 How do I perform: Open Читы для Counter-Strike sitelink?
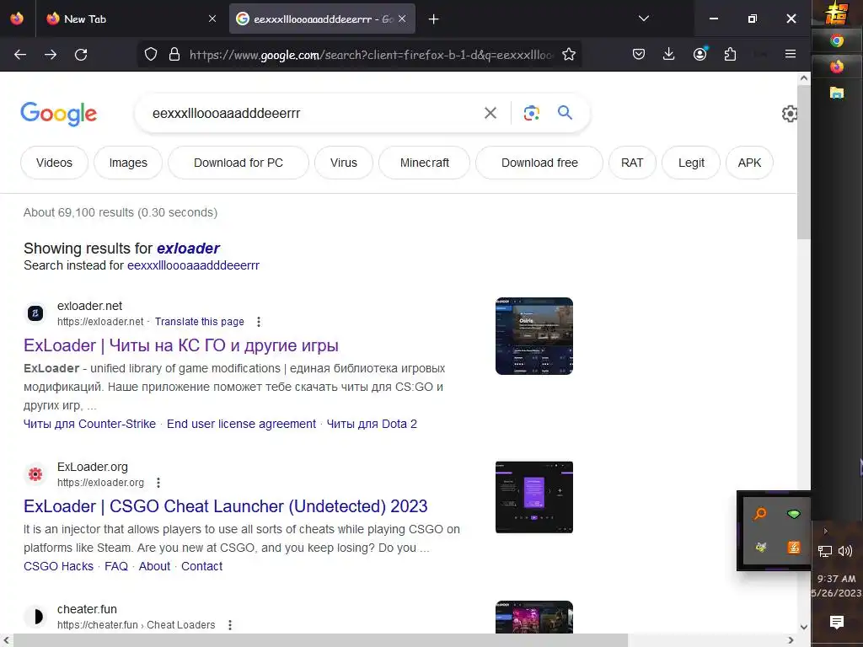89,425
